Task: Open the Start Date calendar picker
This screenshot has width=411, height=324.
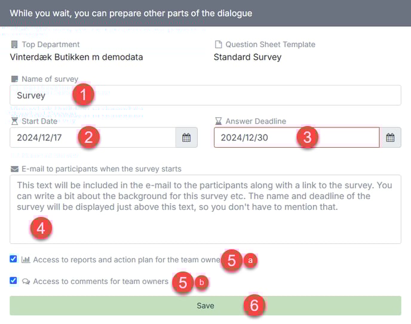Action: pos(186,137)
